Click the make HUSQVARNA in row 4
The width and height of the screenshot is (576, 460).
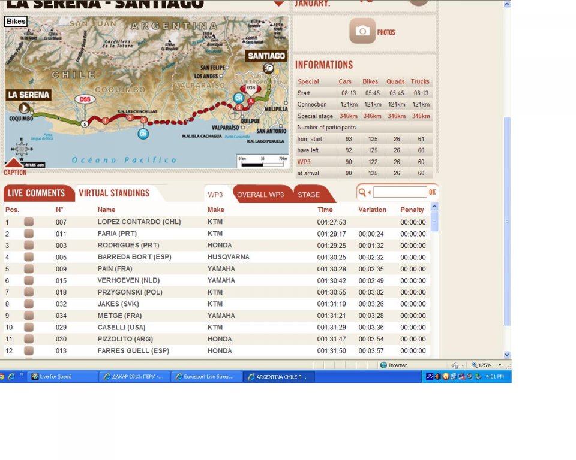point(228,257)
